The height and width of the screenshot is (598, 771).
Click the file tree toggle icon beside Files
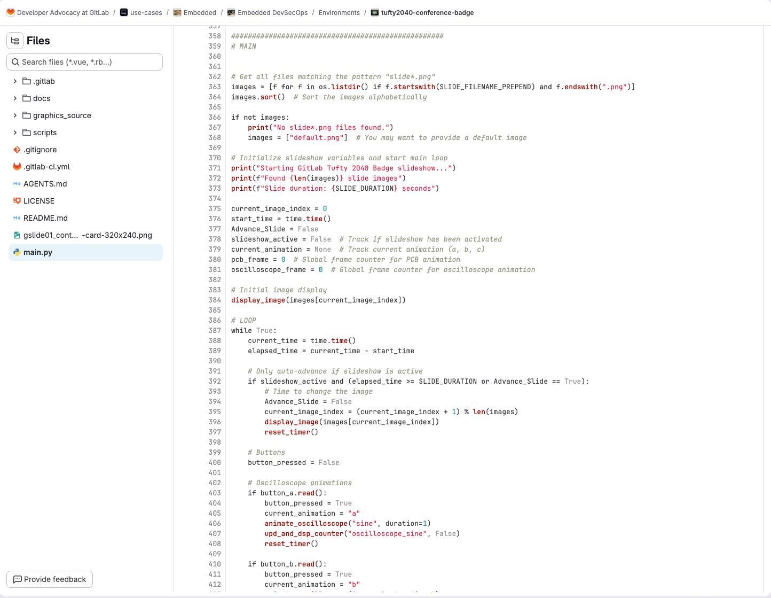pyautogui.click(x=15, y=41)
